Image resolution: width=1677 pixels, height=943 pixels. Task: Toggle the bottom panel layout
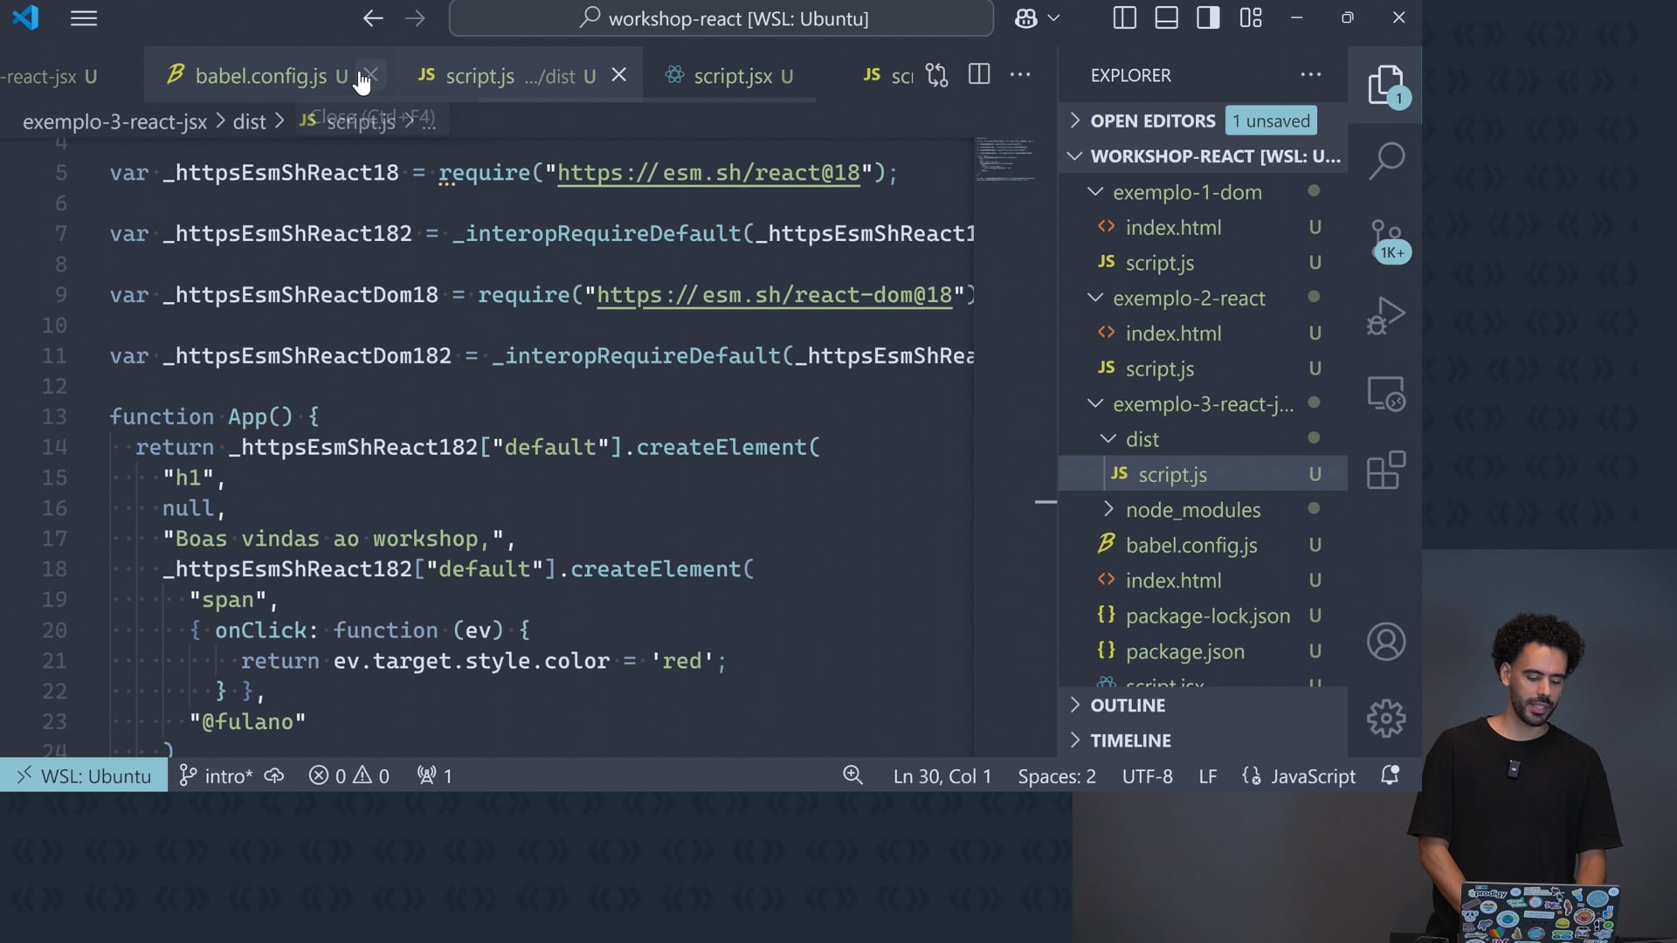click(x=1166, y=18)
